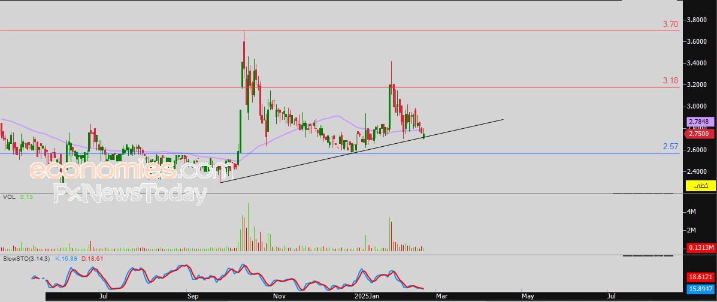Click the Sep label on time axis
Screen dimensions: 717x302
[192, 297]
